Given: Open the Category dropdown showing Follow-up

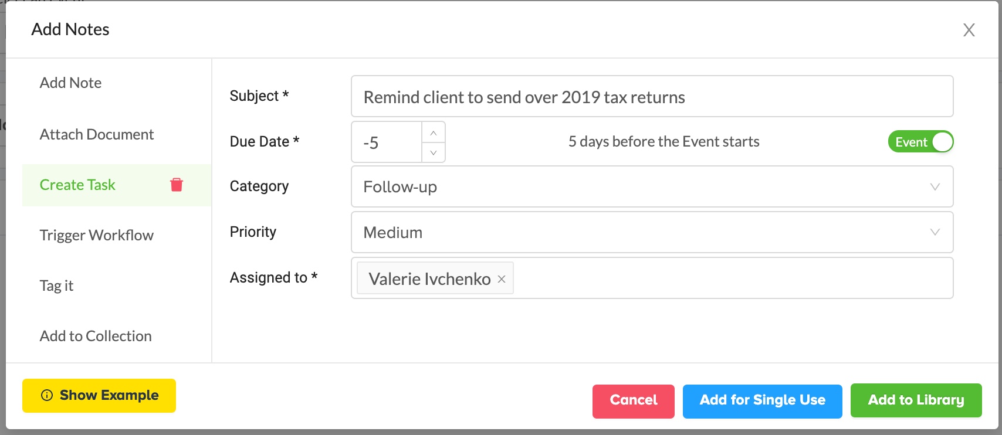Looking at the screenshot, I should point(652,186).
